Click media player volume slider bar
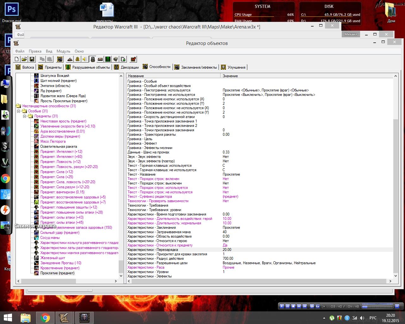The image size is (405, 324). 377,306
